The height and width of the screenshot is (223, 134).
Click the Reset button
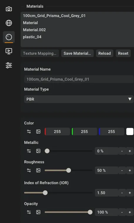[x=123, y=53]
